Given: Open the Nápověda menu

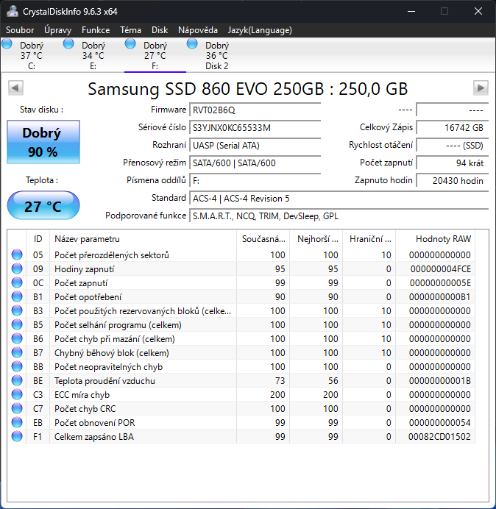Looking at the screenshot, I should (198, 30).
